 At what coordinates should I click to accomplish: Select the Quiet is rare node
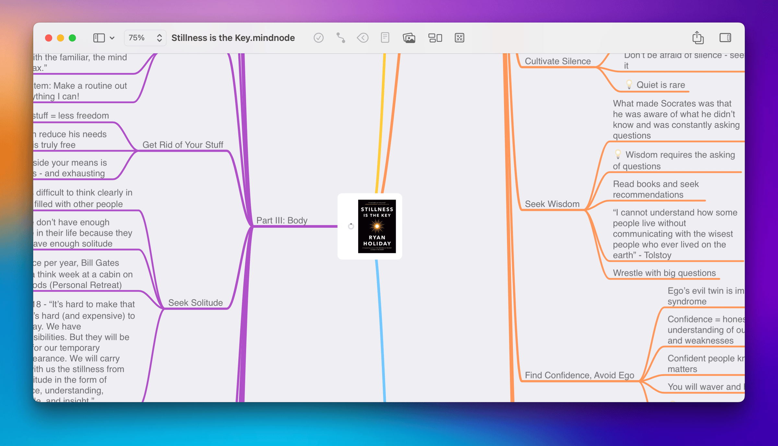point(661,85)
